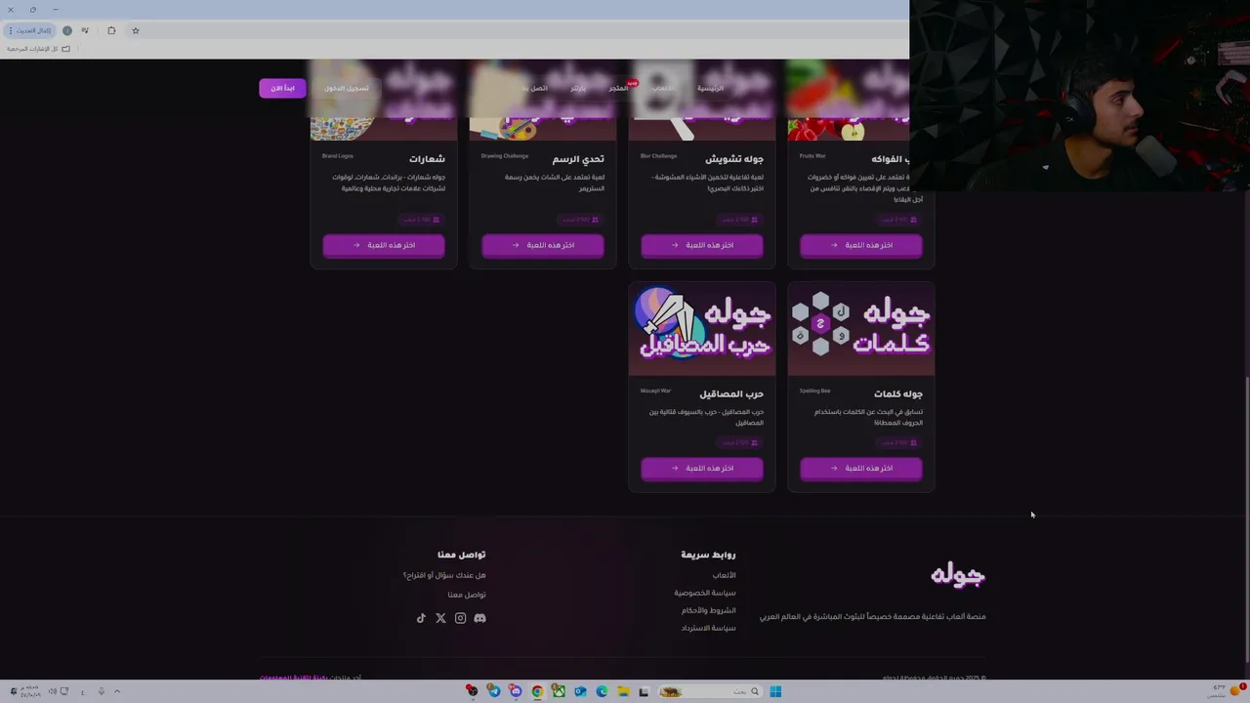This screenshot has height=703, width=1250.
Task: Click the جوله تشويش card title
Action: click(734, 159)
